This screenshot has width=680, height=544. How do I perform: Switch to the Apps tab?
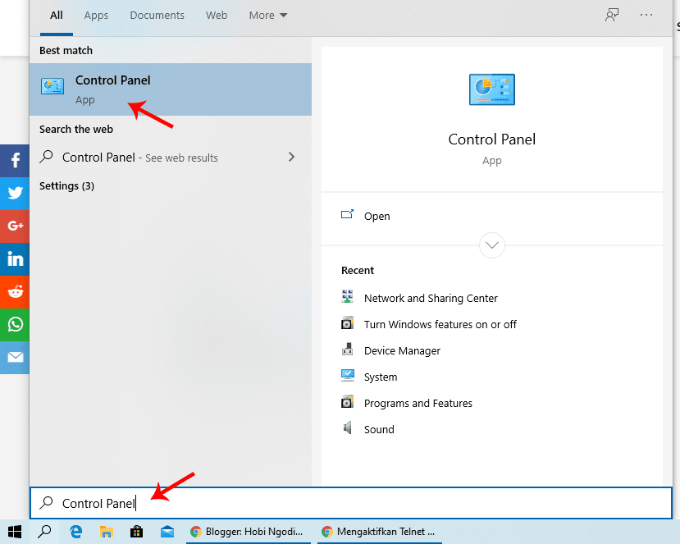(x=96, y=16)
